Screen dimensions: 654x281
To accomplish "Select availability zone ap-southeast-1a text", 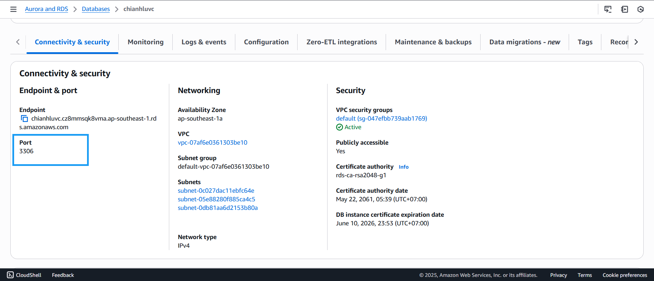I will pyautogui.click(x=200, y=119).
